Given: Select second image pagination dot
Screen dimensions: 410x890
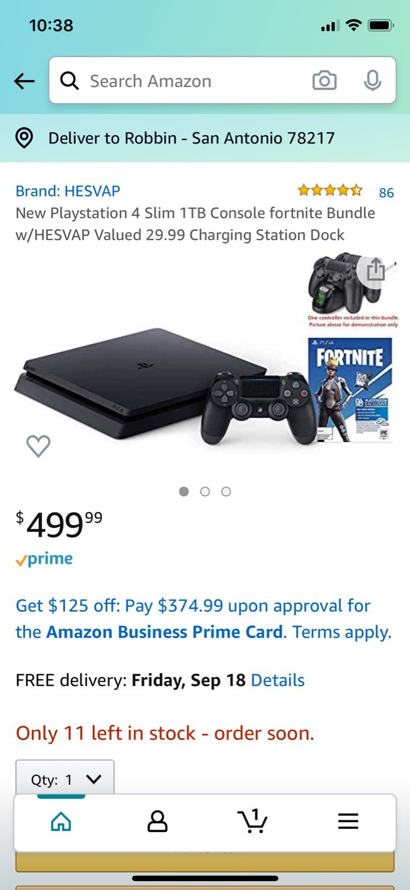Looking at the screenshot, I should pos(205,492).
